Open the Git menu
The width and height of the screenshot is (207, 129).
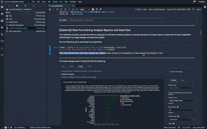(61, 2)
